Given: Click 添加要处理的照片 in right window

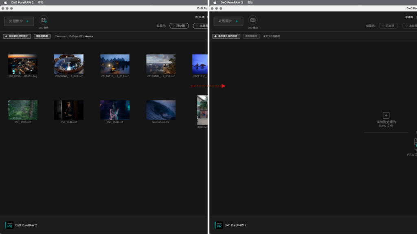Looking at the screenshot, I should (x=226, y=36).
